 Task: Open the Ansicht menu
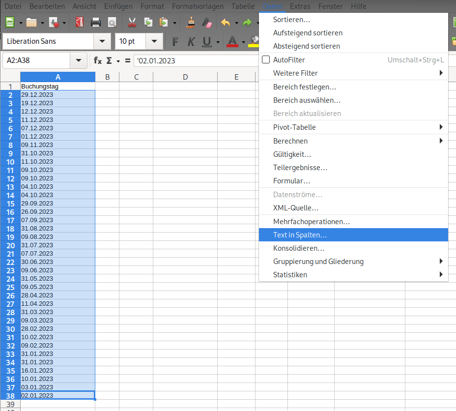click(x=85, y=6)
